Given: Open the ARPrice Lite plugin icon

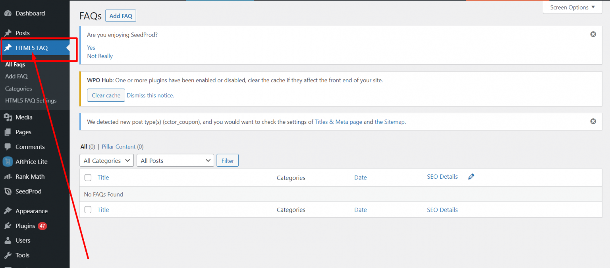Looking at the screenshot, I should tap(8, 161).
